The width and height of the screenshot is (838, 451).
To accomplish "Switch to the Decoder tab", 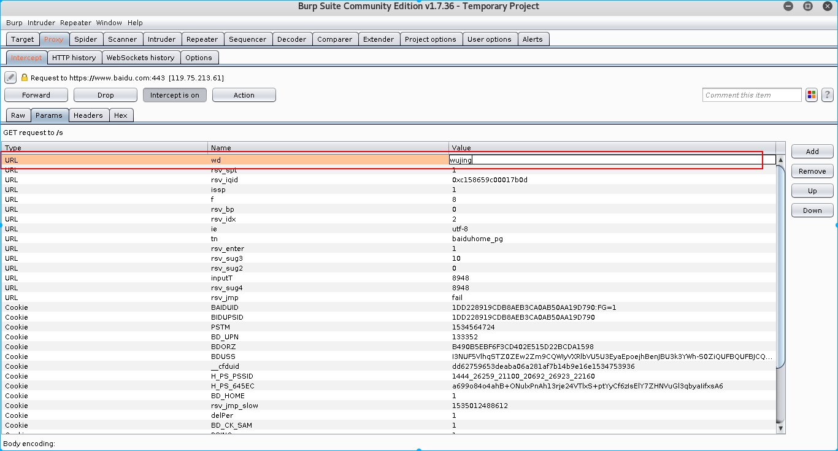I will click(292, 39).
